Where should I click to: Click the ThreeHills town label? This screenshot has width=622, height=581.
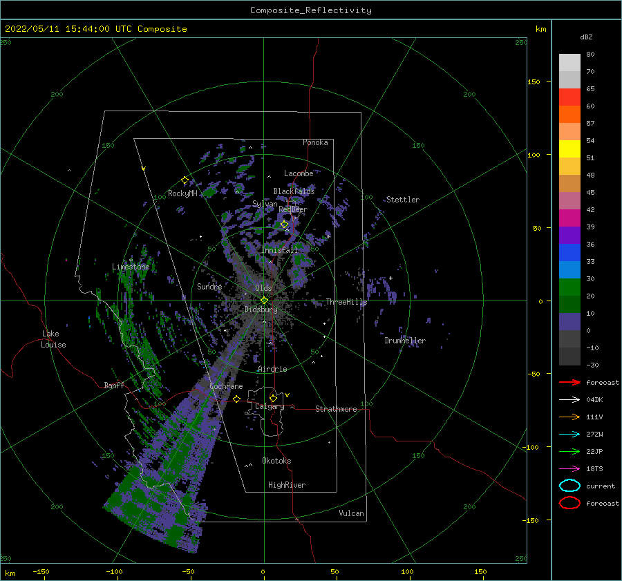click(347, 302)
